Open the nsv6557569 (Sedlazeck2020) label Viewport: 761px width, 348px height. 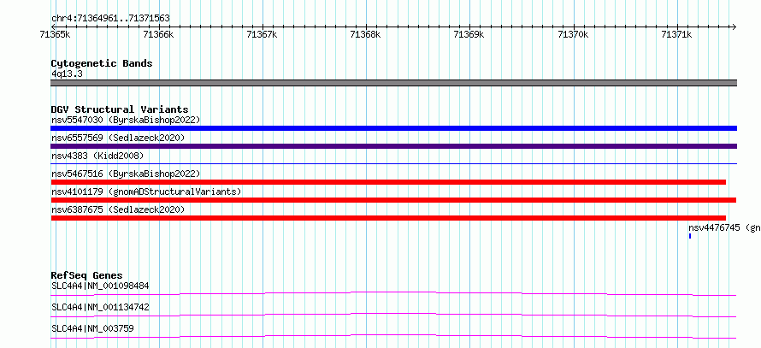point(118,138)
